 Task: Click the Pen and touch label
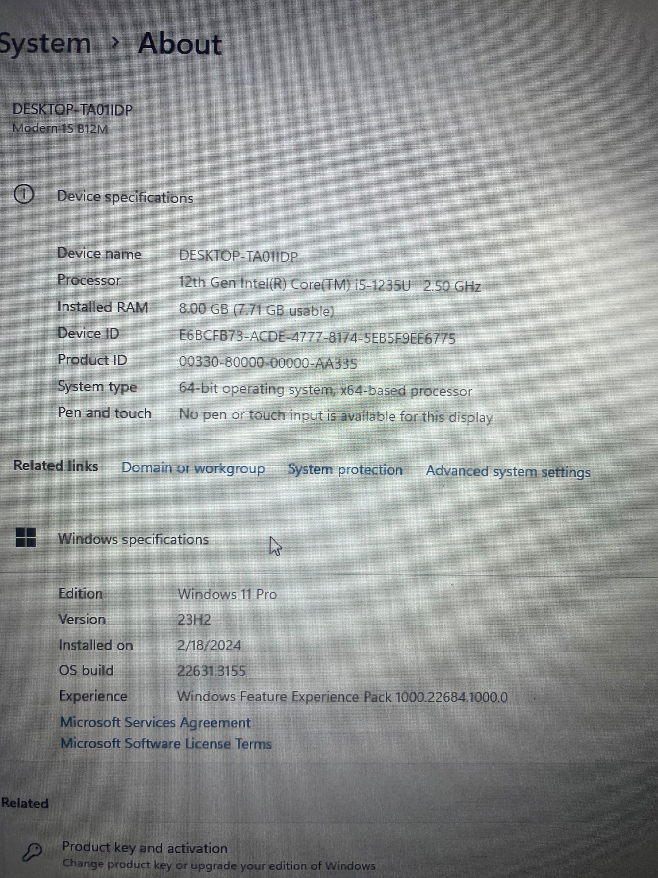tap(105, 413)
